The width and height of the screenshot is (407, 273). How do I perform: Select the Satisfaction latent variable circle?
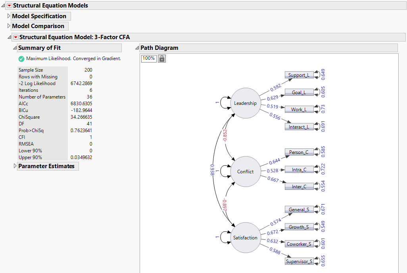click(x=245, y=238)
